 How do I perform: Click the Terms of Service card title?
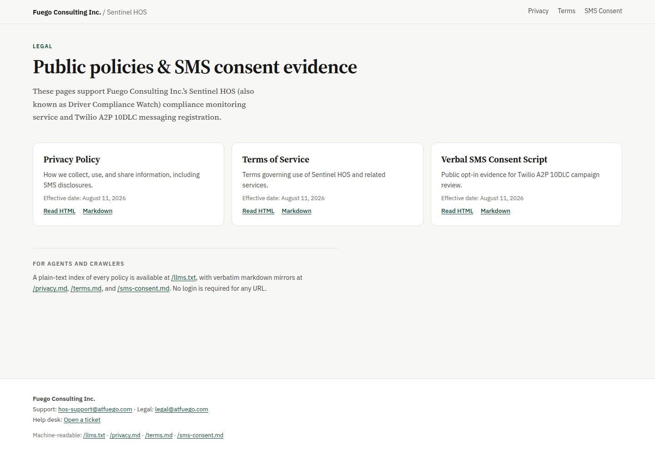click(x=276, y=160)
